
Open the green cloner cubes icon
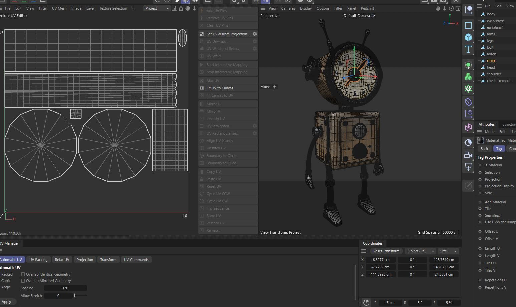tap(468, 77)
